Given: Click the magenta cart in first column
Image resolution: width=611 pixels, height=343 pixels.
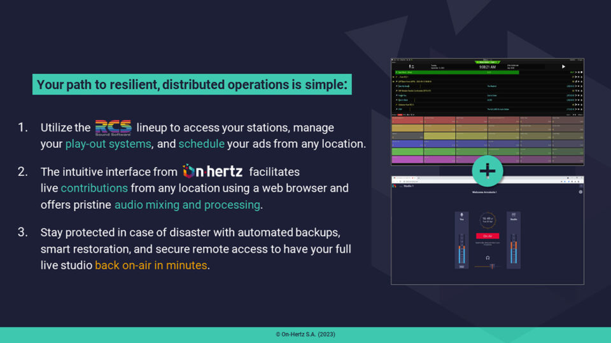Looking at the screenshot, I should point(407,159).
